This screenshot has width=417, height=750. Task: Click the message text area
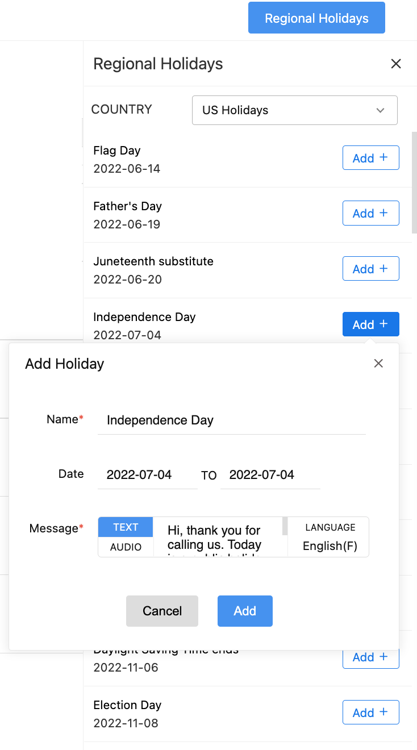pos(218,537)
